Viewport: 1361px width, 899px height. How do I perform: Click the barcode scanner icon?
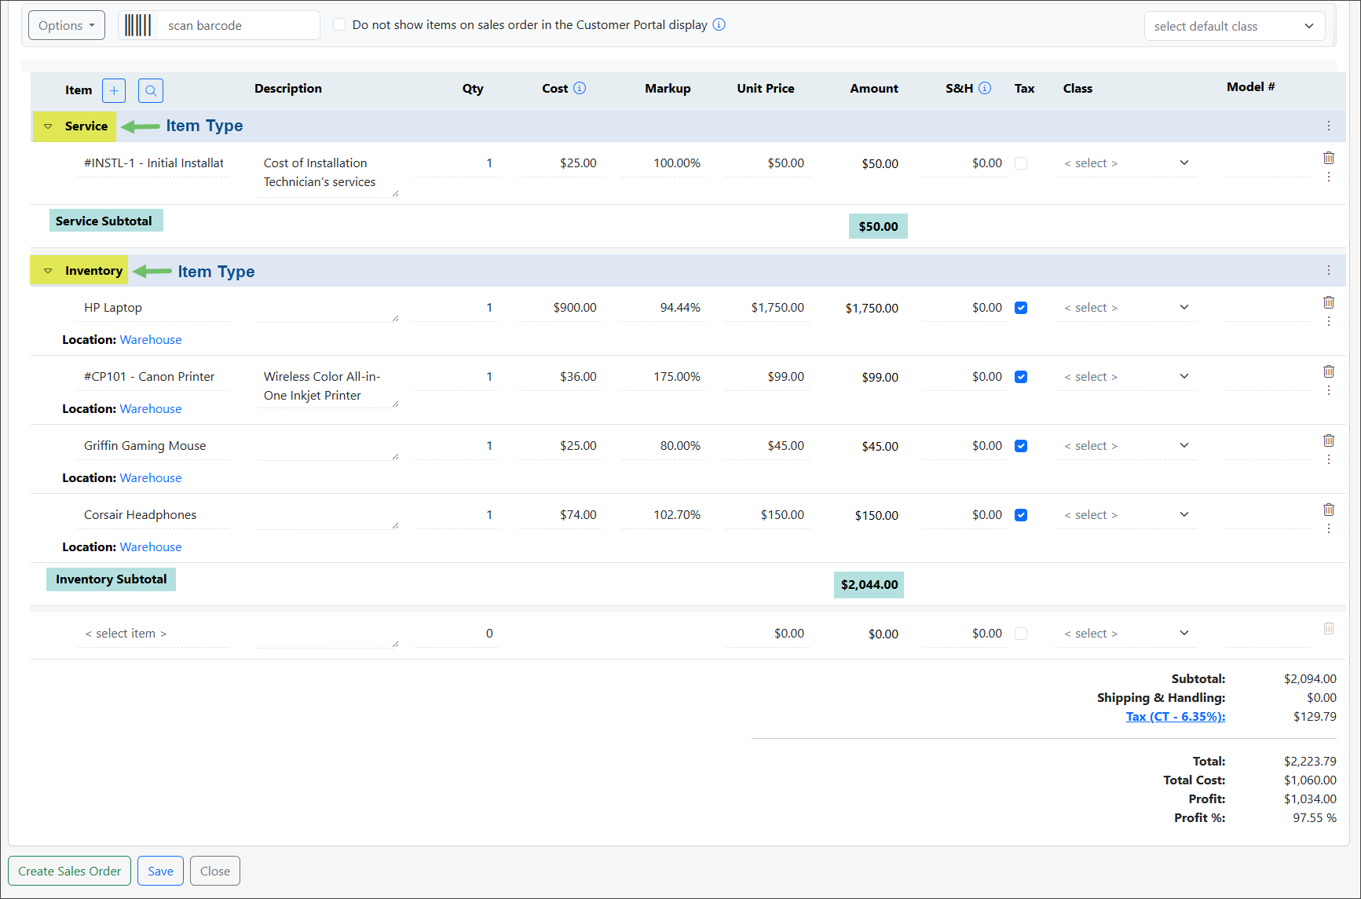138,25
